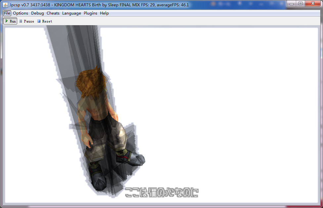Expand the Debug menu
Image resolution: width=323 pixels, height=208 pixels.
(x=37, y=13)
